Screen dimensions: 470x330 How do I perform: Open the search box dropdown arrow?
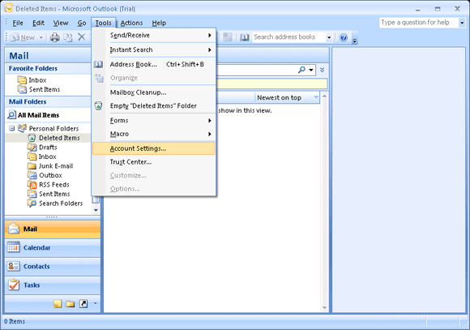point(311,70)
